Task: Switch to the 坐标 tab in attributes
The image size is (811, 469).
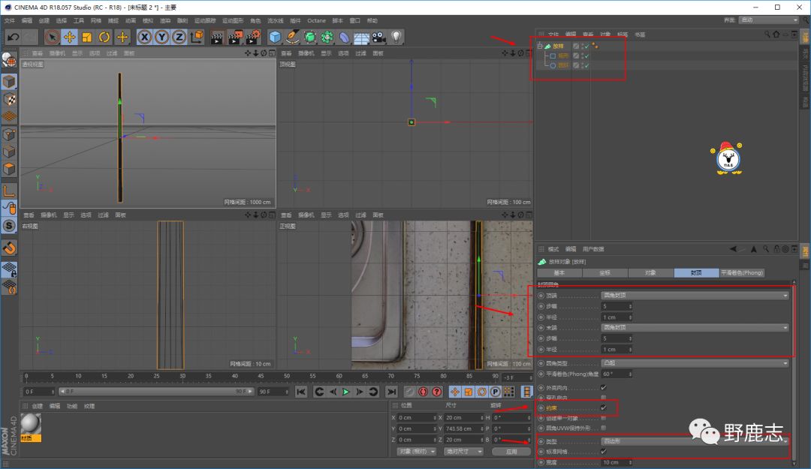Action: coord(604,273)
